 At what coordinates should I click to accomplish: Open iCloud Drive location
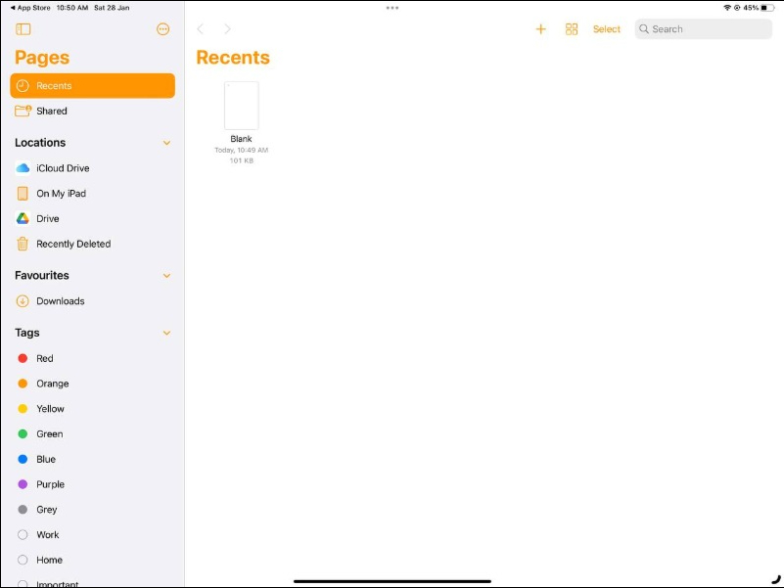point(93,168)
